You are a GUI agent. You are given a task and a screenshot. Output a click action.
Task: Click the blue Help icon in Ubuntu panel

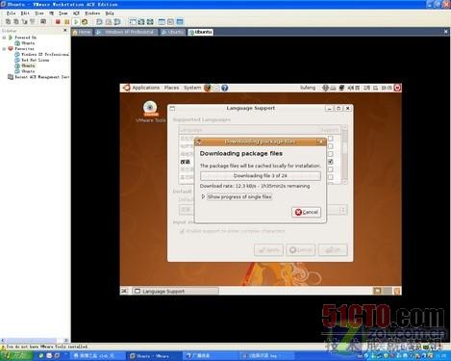[225, 88]
